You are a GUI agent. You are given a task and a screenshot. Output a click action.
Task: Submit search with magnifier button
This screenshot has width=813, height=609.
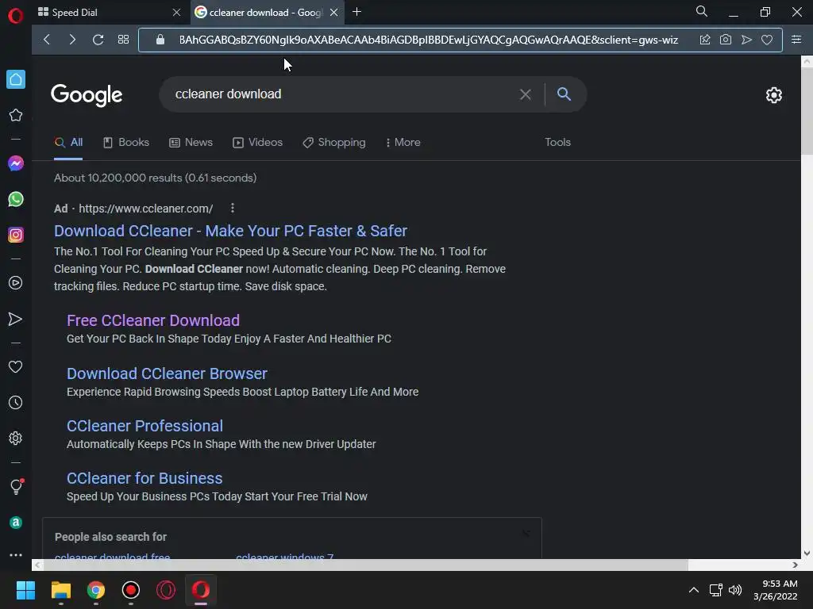[564, 94]
